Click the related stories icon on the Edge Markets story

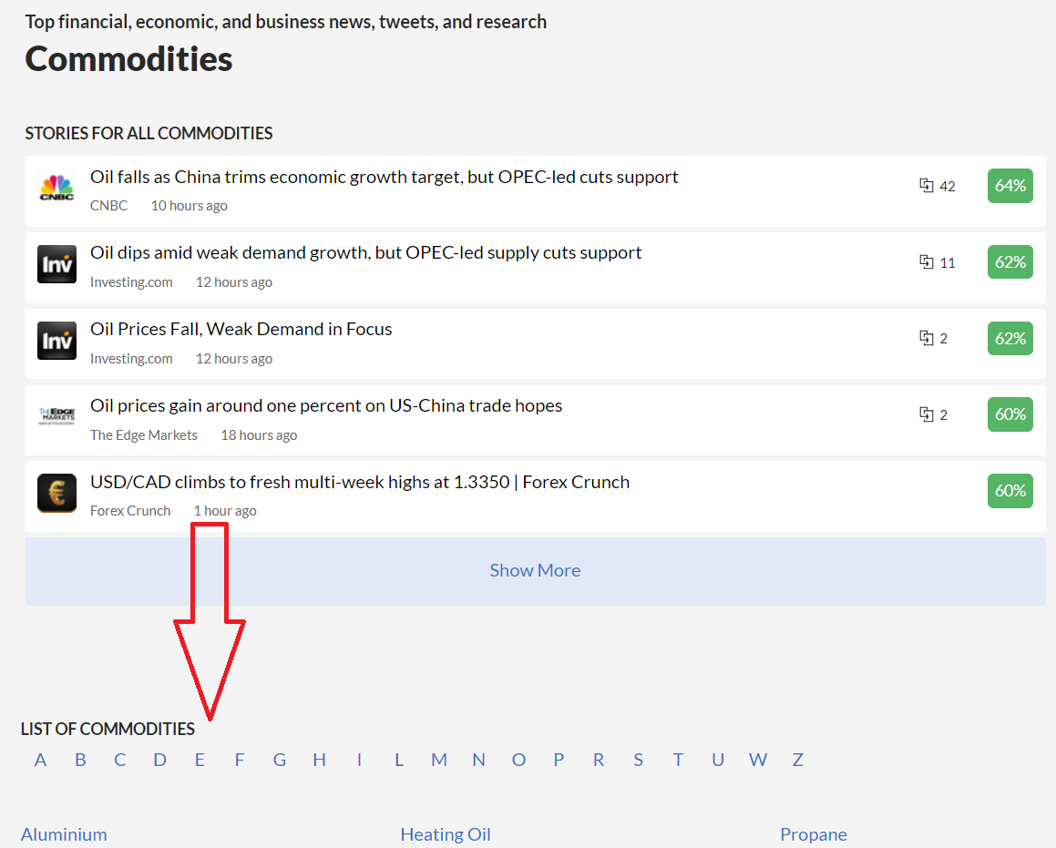(x=927, y=414)
